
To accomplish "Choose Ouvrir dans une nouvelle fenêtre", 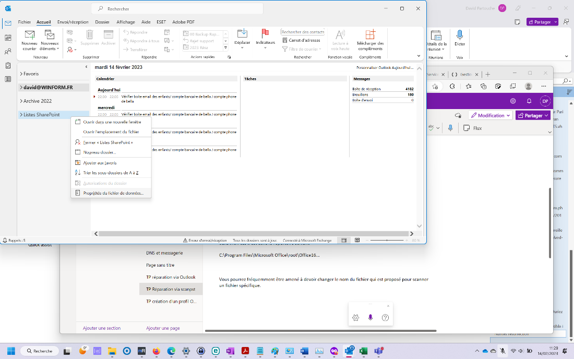I will [x=111, y=122].
